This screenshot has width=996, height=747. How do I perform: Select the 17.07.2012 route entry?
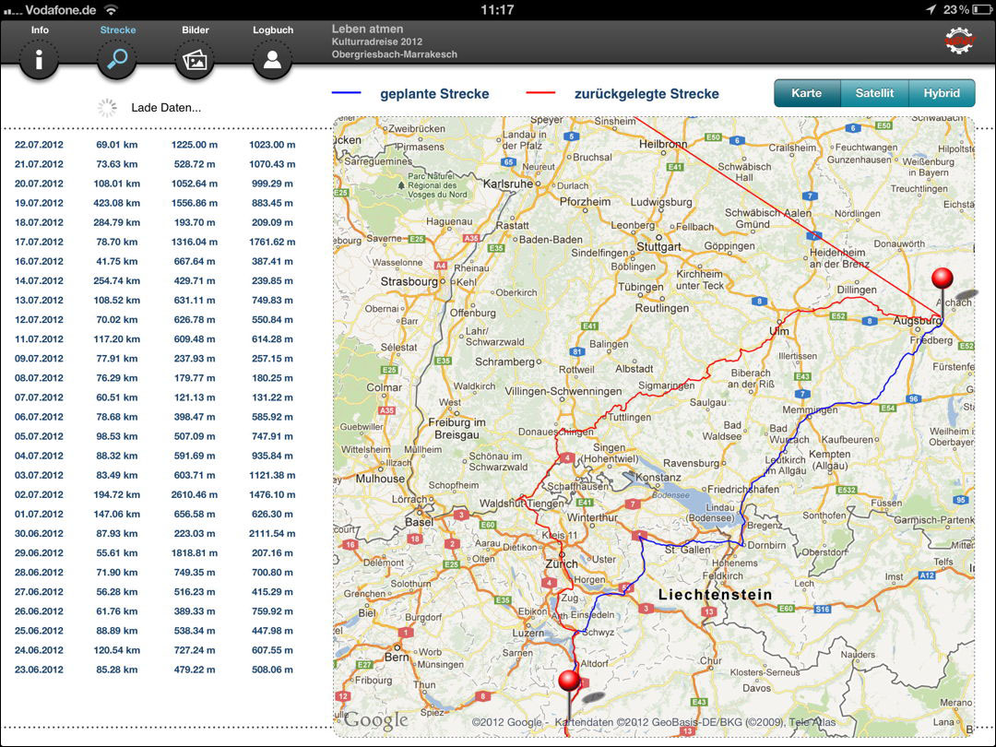click(155, 242)
